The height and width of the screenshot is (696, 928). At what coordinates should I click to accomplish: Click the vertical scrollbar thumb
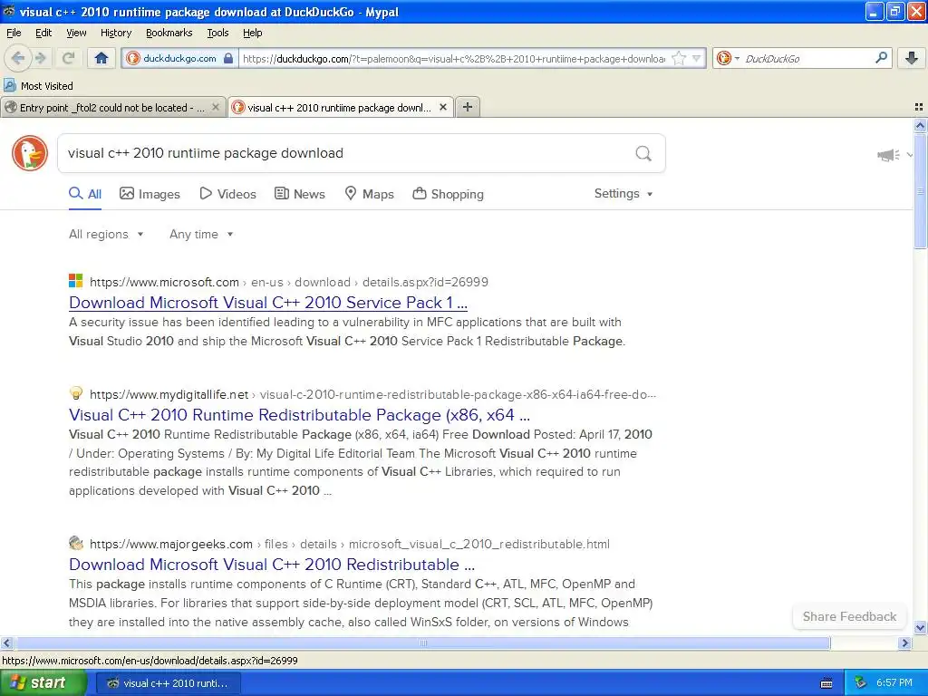pos(920,191)
